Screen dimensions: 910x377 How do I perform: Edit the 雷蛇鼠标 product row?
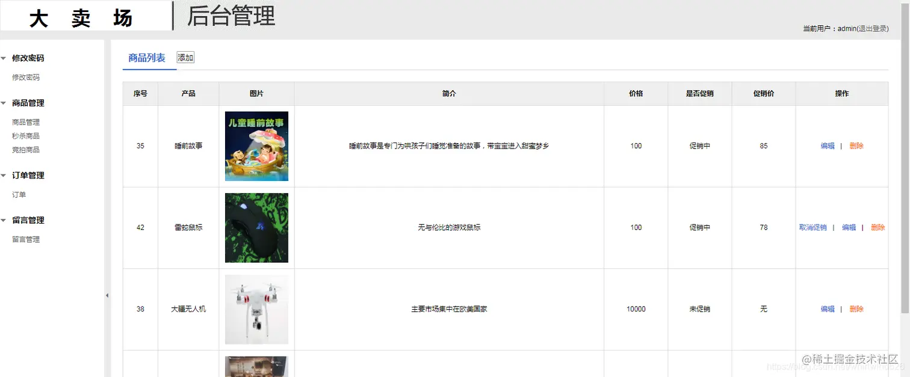pos(849,228)
